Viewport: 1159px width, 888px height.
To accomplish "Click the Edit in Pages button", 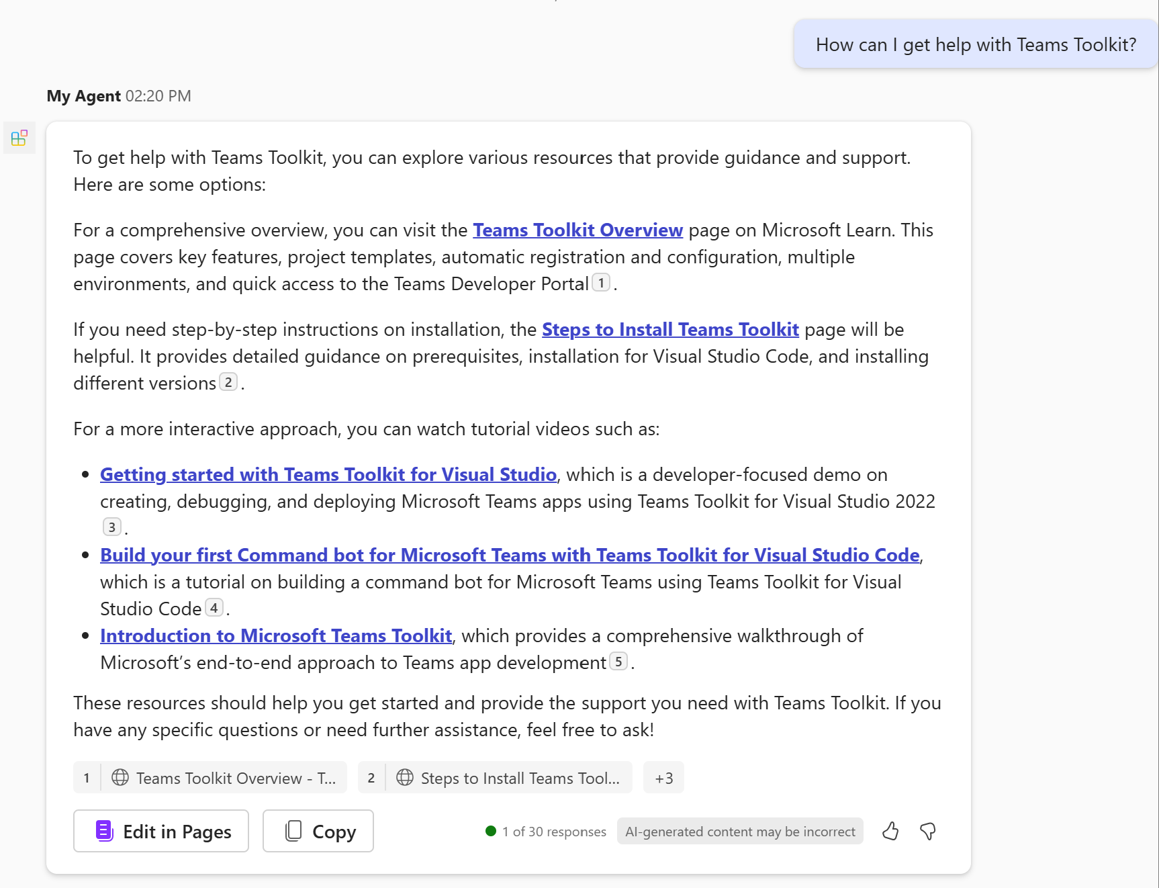I will (x=161, y=832).
